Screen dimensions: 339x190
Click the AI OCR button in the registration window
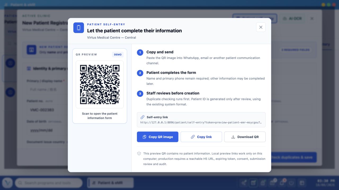[x=292, y=18]
